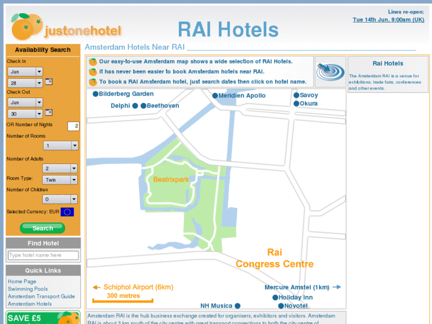This screenshot has height=324, width=432.
Task: Click the Rai Congress Centre map label
Action: (x=275, y=259)
